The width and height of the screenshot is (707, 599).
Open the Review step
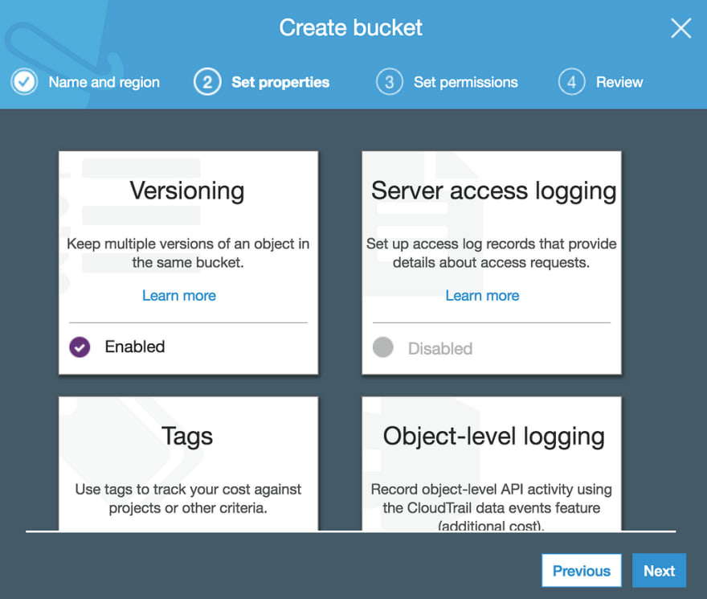tap(619, 82)
